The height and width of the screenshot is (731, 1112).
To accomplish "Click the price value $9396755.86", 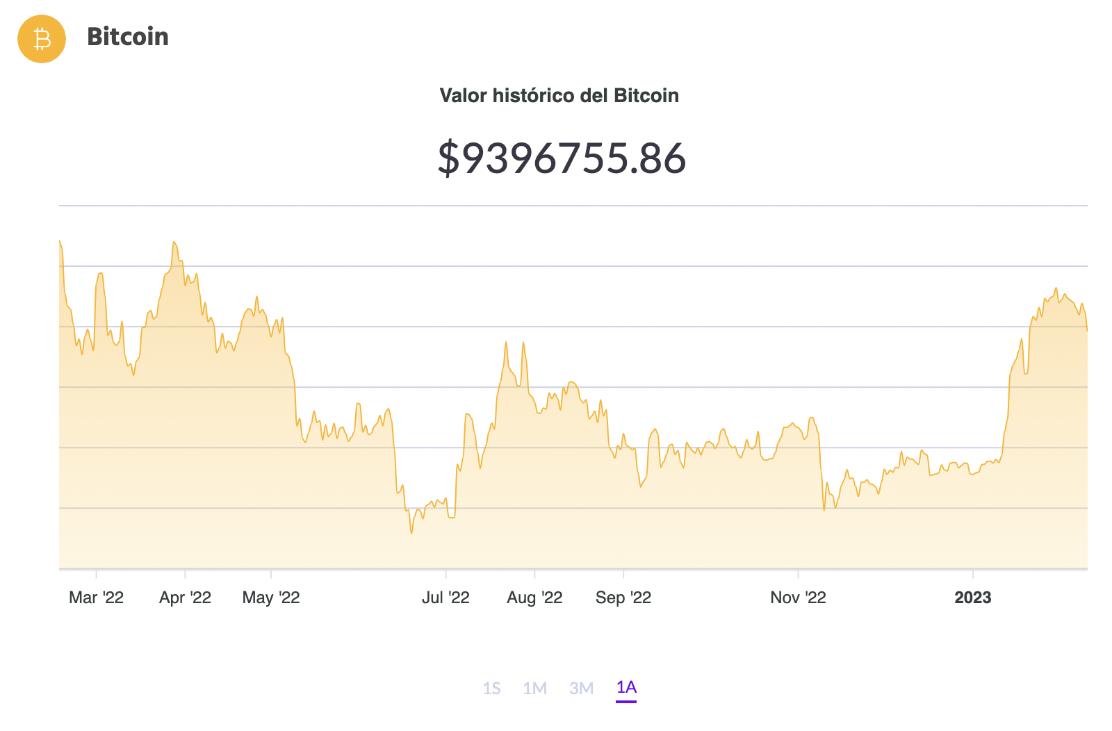I will coord(560,160).
